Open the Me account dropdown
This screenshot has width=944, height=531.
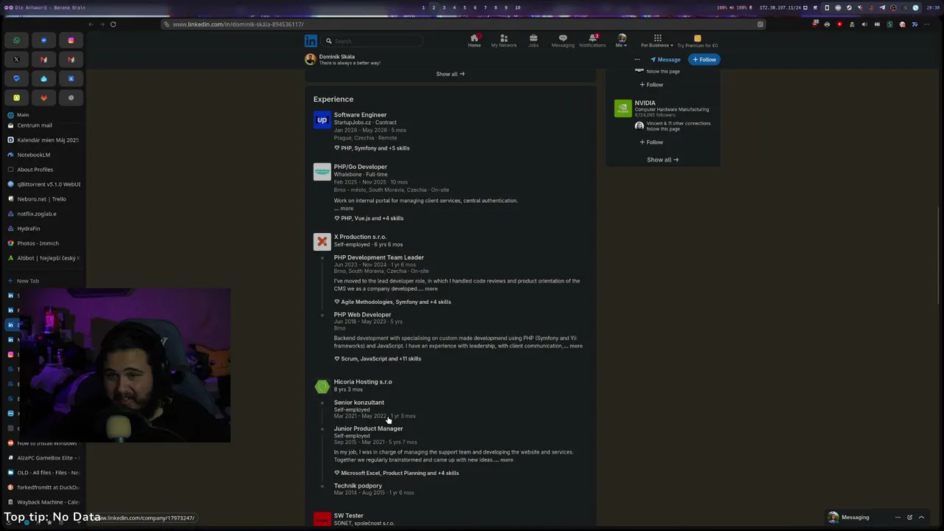click(x=622, y=41)
